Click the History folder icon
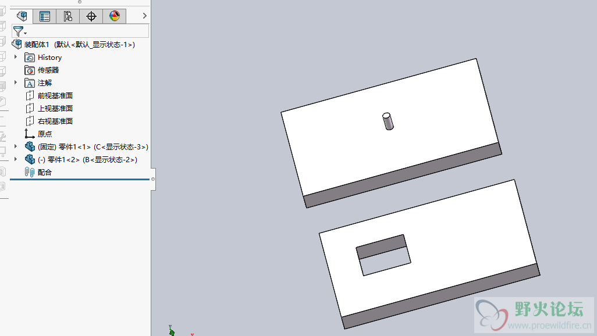 [30, 58]
